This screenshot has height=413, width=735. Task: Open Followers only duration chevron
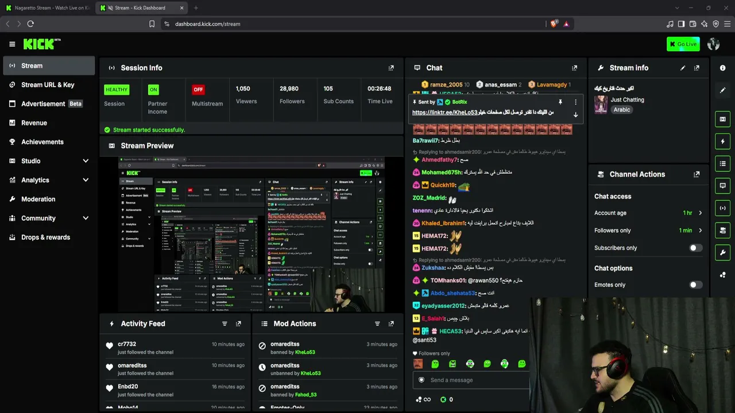pyautogui.click(x=700, y=231)
